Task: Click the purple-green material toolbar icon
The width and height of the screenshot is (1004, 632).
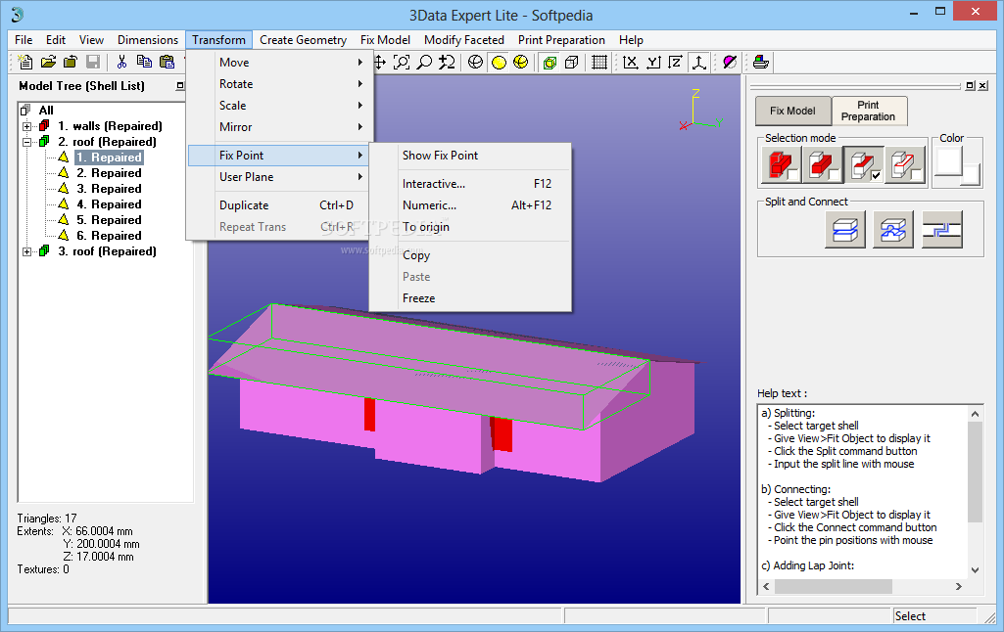Action: tap(730, 62)
